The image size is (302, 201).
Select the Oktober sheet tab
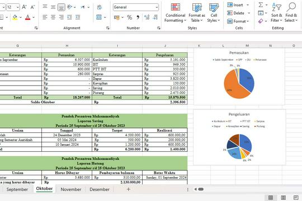pos(44,189)
